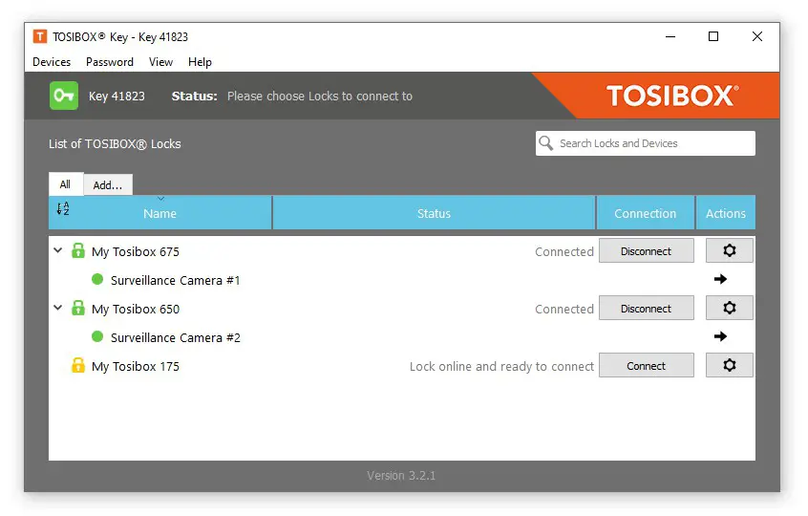Click the A-Z sort icon in Name header

point(63,208)
